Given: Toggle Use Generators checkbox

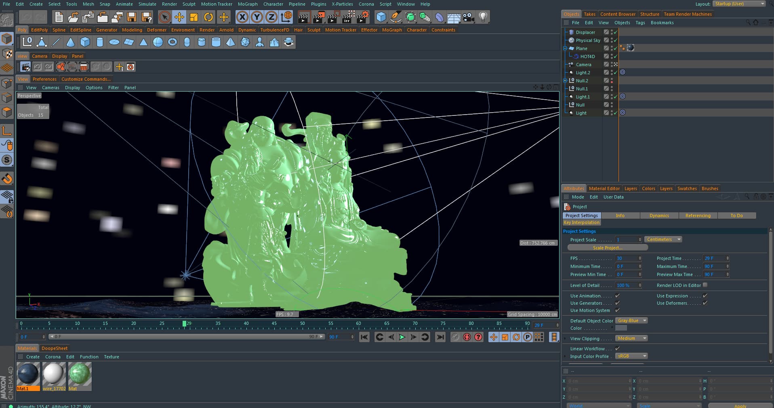Looking at the screenshot, I should coord(617,303).
